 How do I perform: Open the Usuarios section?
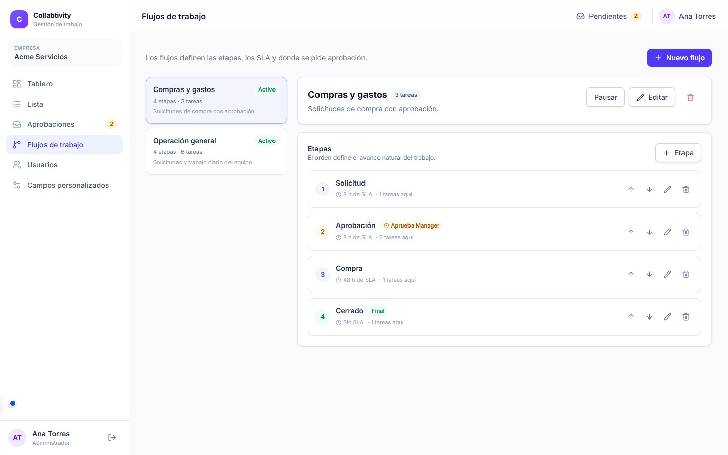click(x=64, y=165)
